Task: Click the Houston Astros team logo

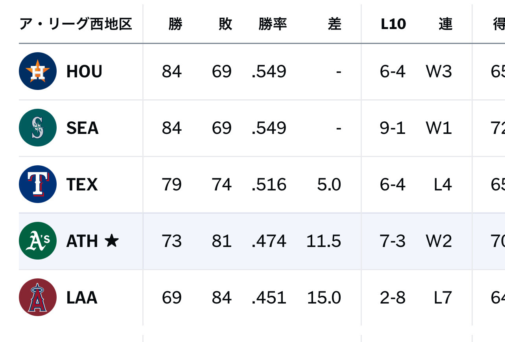Action: [x=38, y=71]
